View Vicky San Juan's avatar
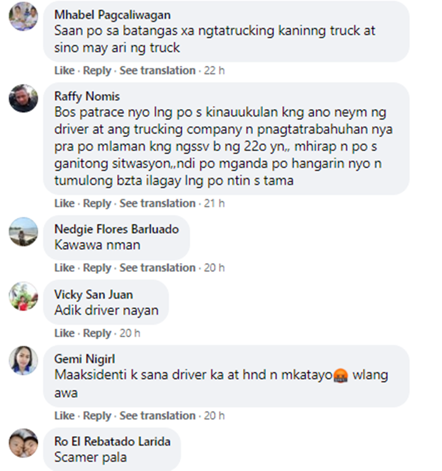This screenshot has height=471, width=442. [24, 296]
